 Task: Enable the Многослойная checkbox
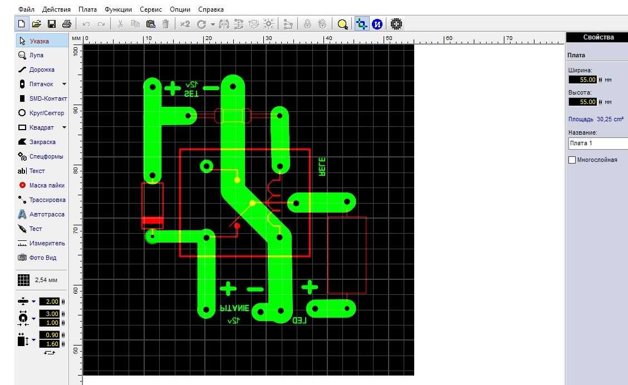[x=572, y=160]
